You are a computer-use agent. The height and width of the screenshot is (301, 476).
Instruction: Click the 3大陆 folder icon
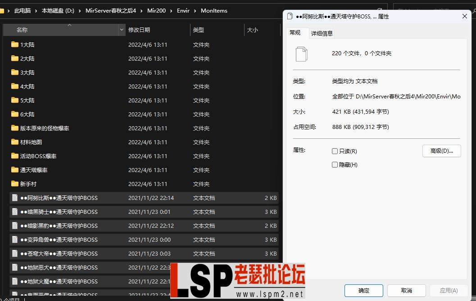(14, 72)
